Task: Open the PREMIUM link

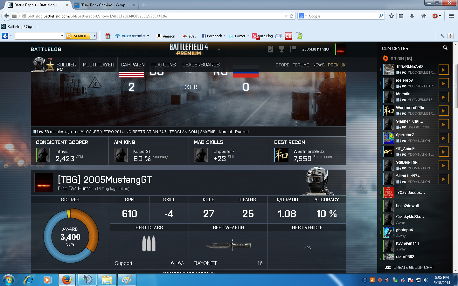Action: point(337,65)
